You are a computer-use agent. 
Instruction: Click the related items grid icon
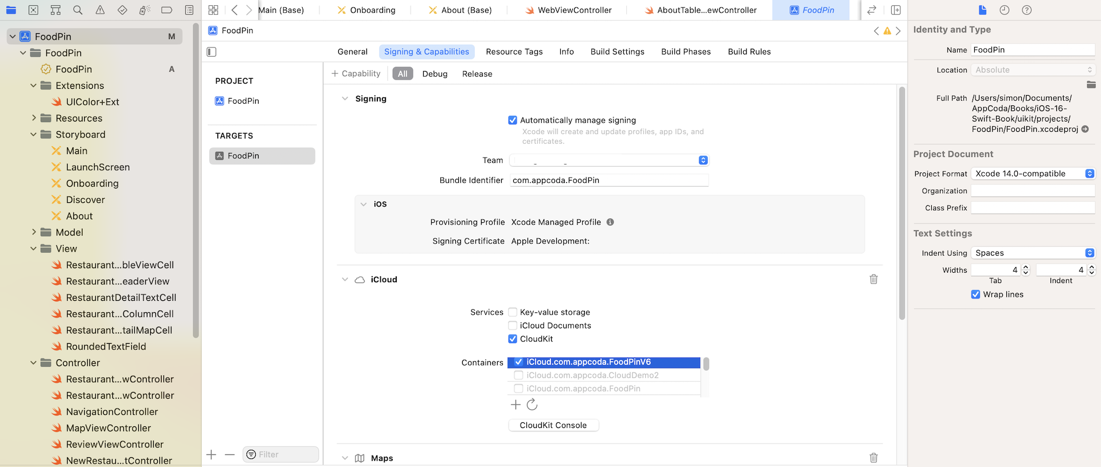(x=213, y=10)
